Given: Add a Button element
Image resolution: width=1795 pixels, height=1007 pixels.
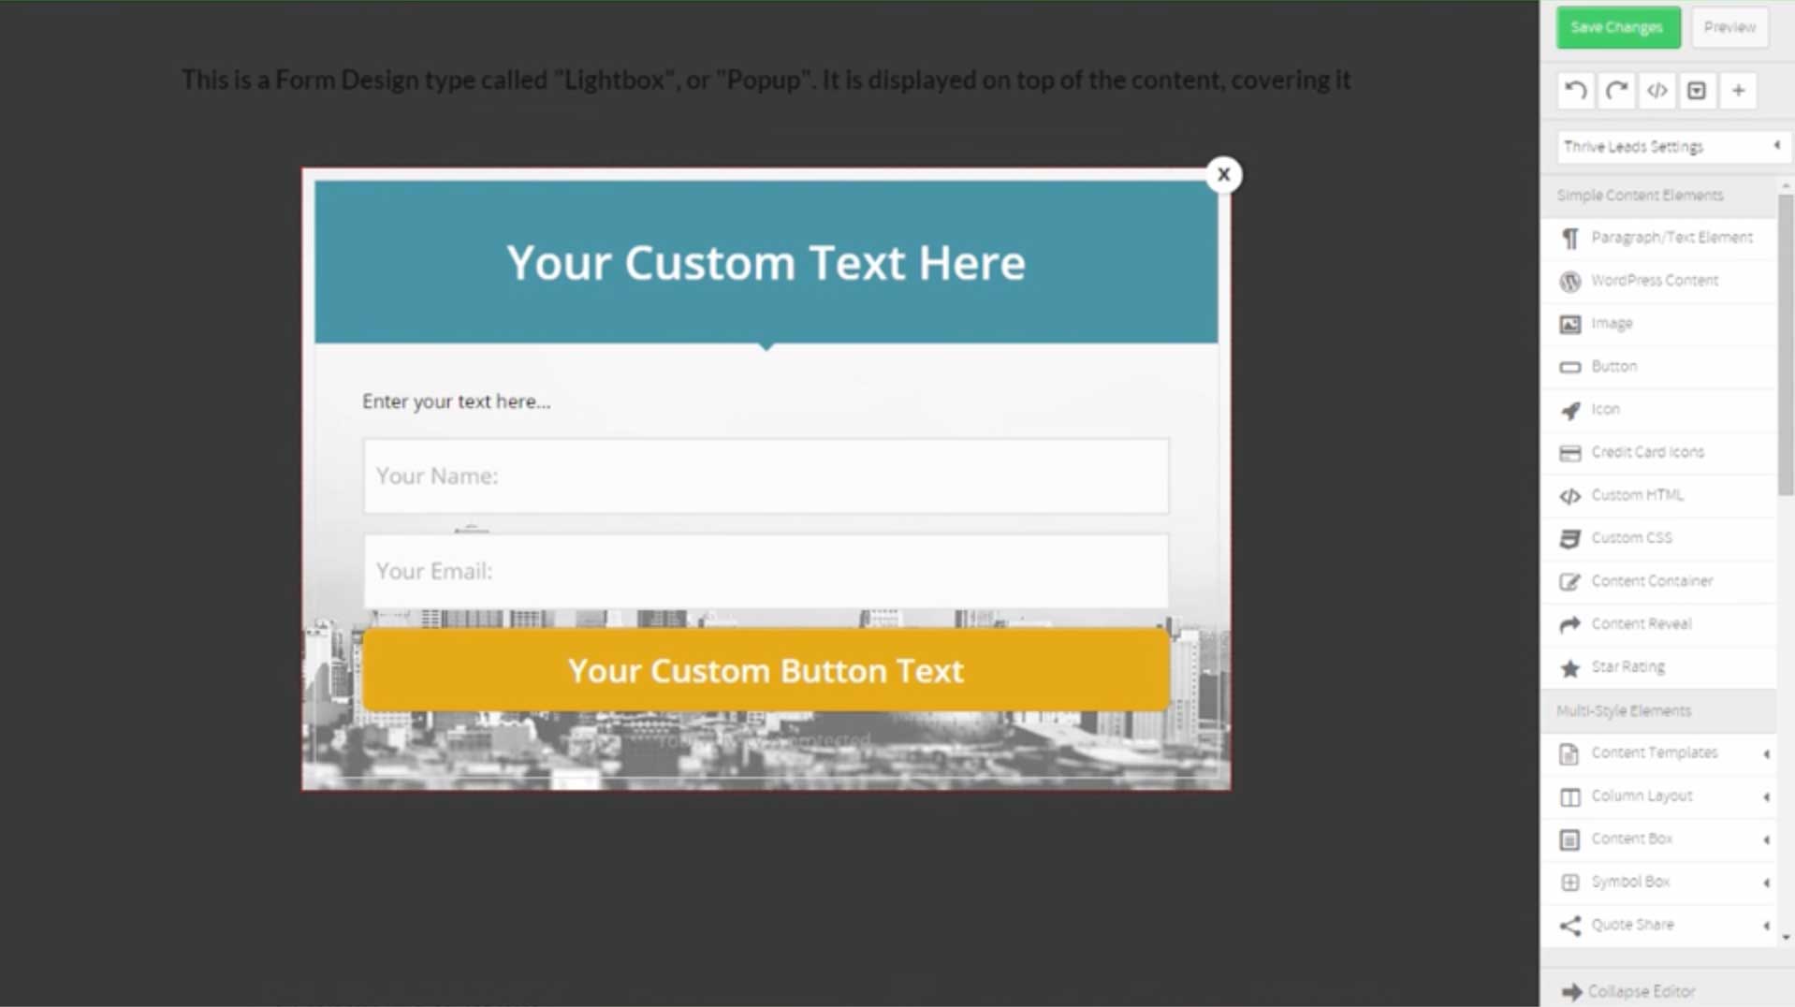Looking at the screenshot, I should coord(1613,366).
